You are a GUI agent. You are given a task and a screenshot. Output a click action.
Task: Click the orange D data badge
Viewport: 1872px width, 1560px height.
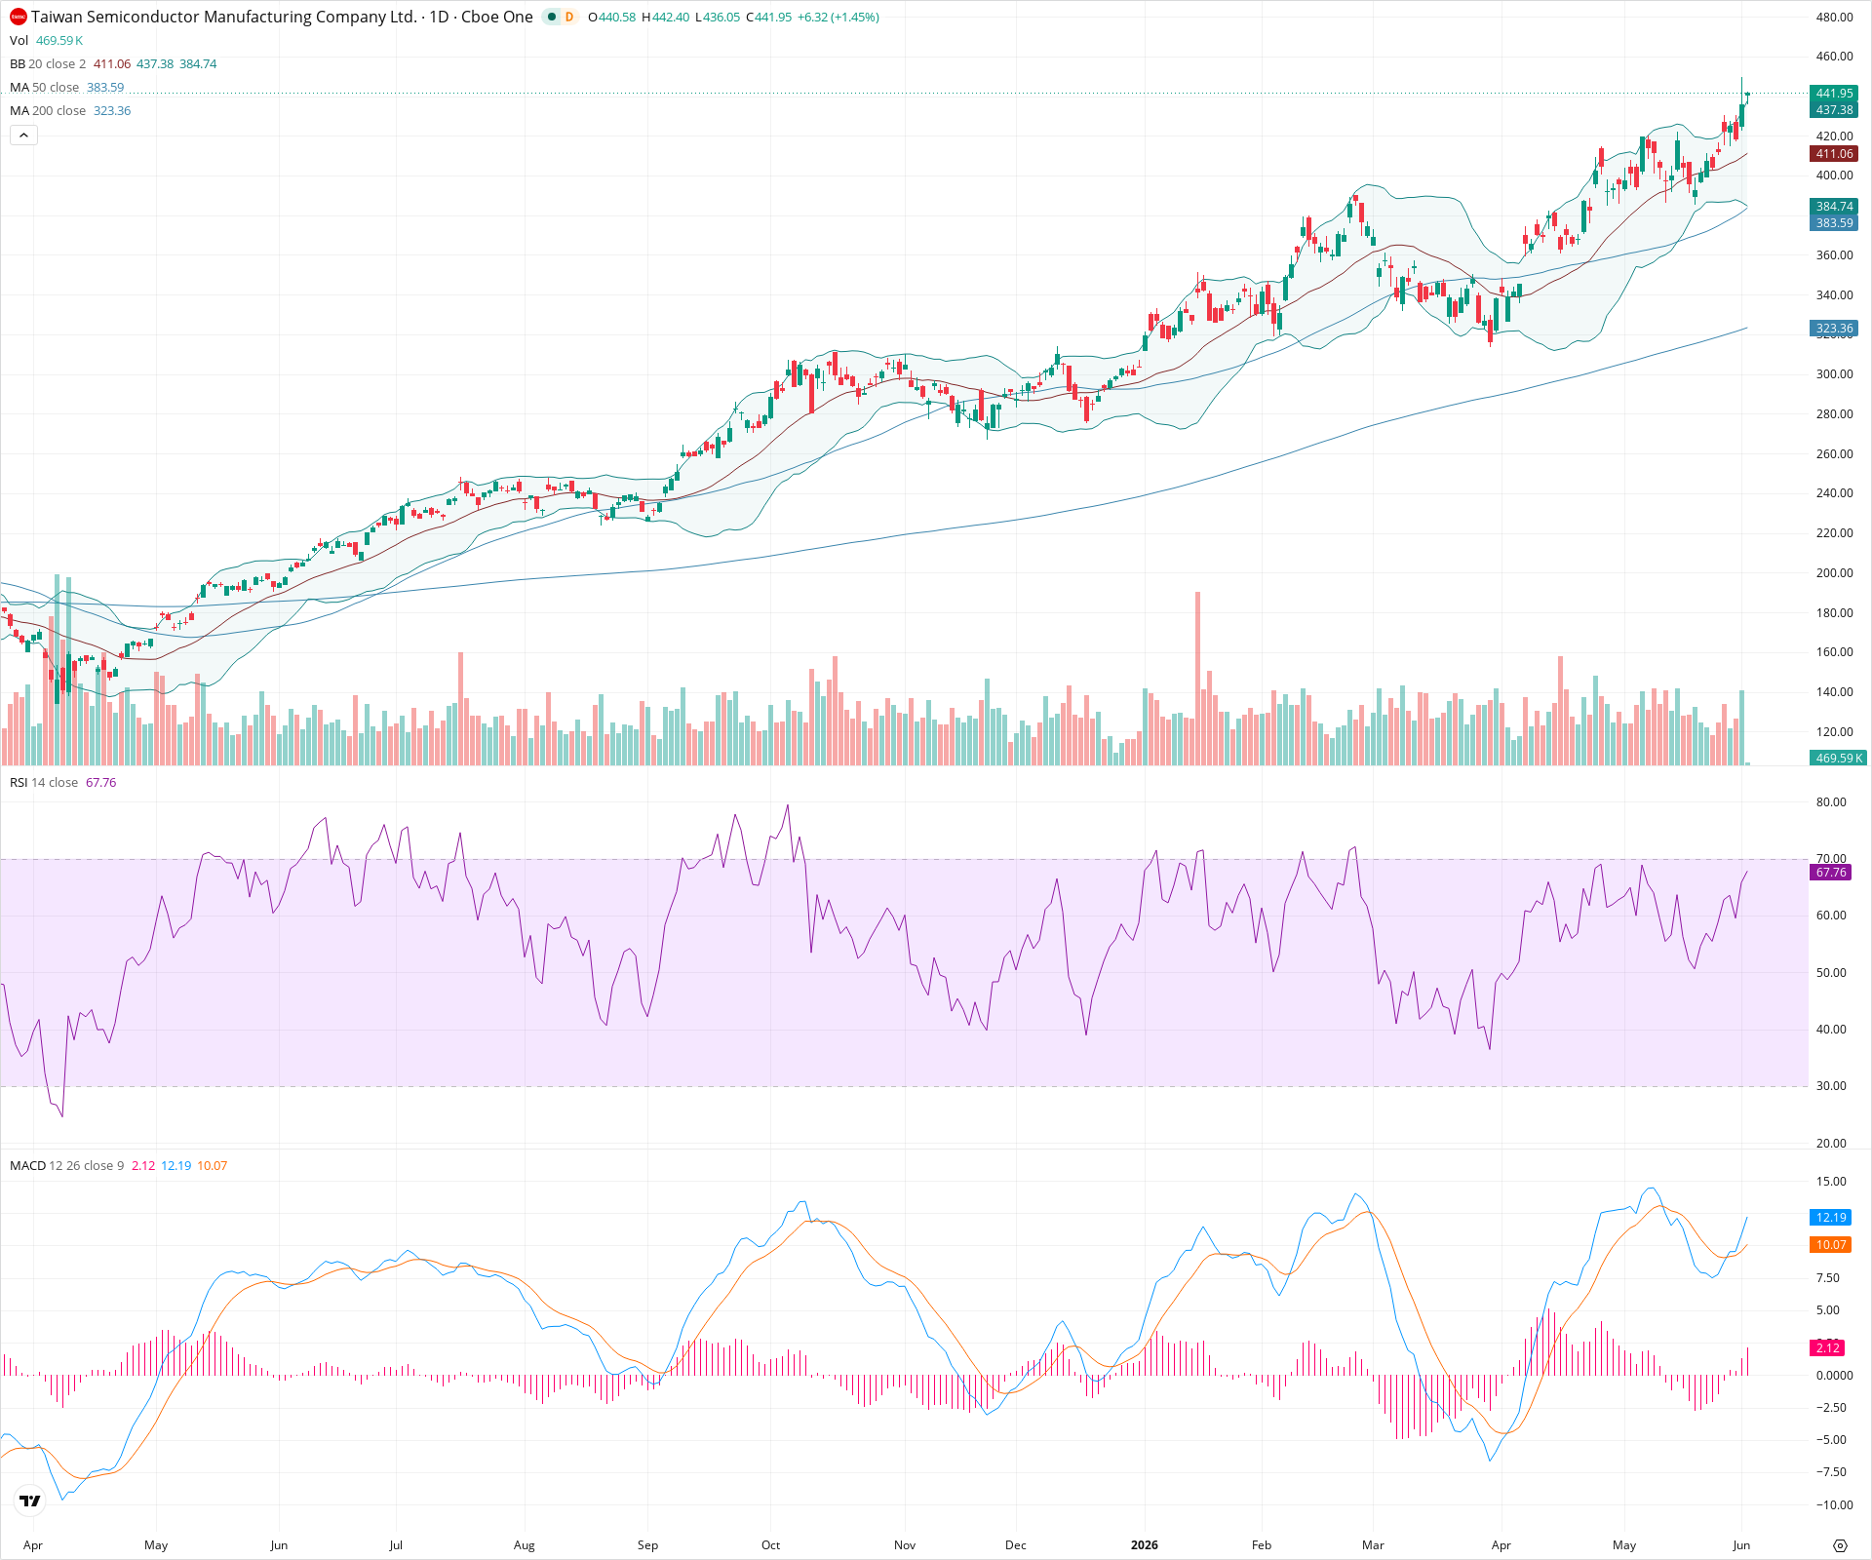(x=569, y=17)
